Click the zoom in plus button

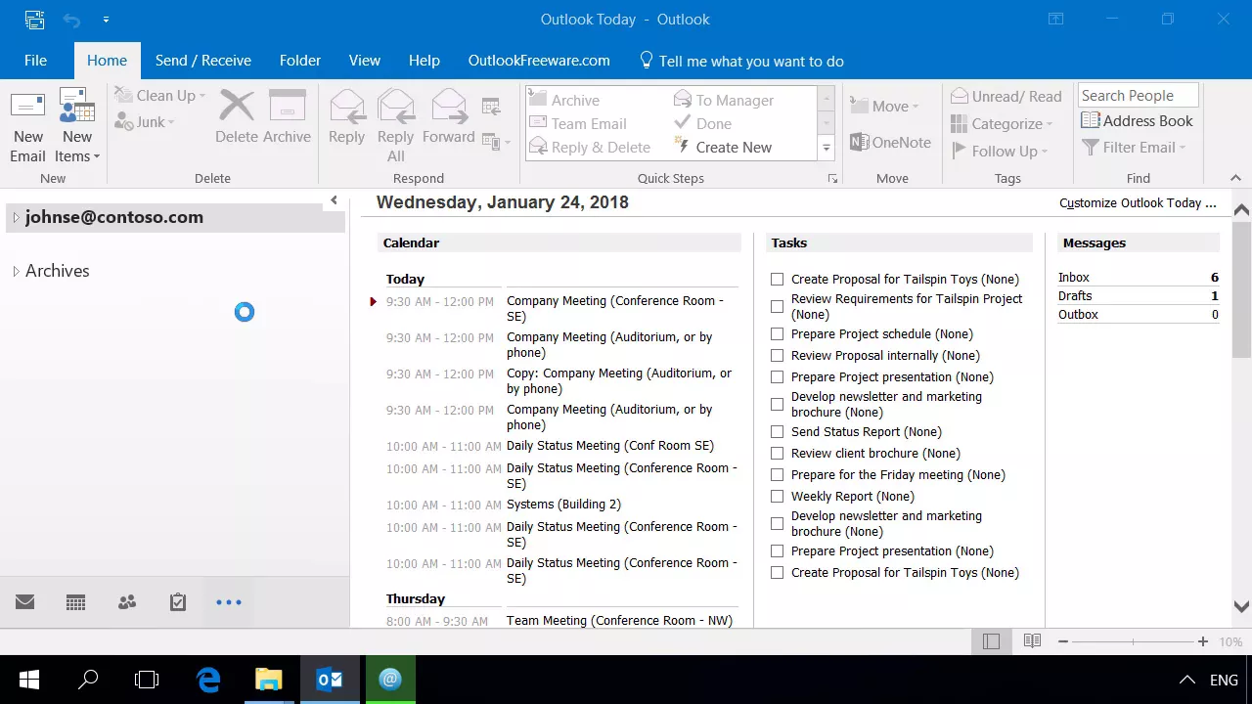[1203, 641]
